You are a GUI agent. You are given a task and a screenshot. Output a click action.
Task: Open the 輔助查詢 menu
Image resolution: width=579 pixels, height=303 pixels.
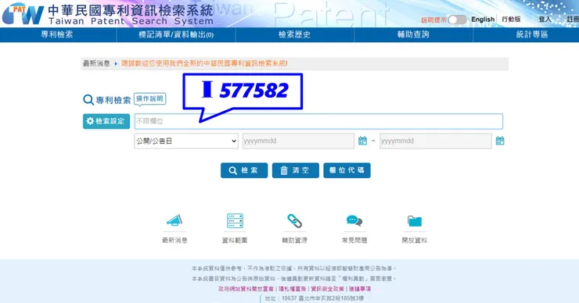(x=413, y=34)
